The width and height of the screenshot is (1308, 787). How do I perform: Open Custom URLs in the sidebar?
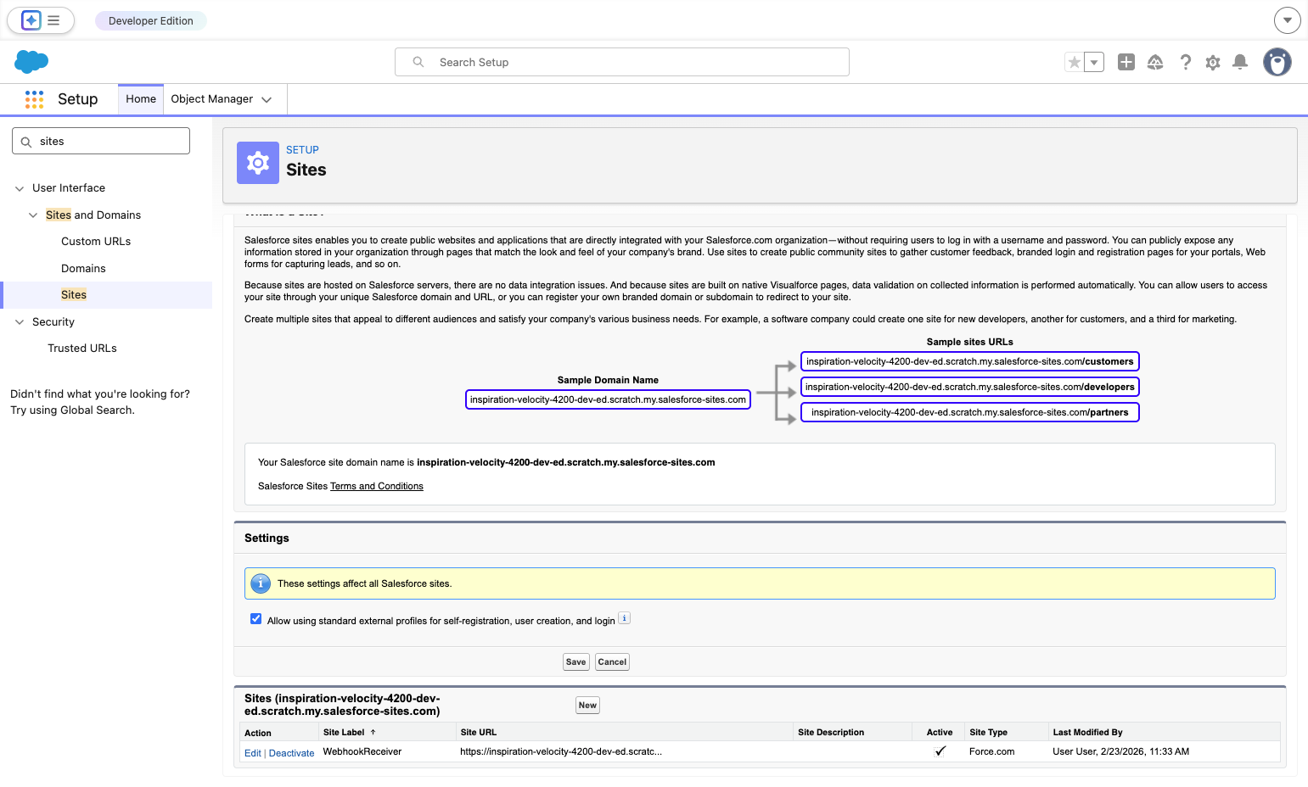click(x=96, y=242)
